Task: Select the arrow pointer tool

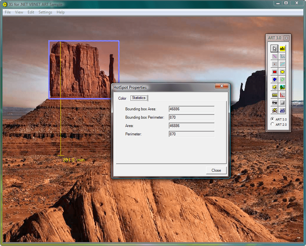Action: point(274,49)
